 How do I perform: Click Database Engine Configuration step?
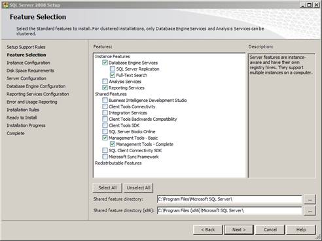(36, 86)
